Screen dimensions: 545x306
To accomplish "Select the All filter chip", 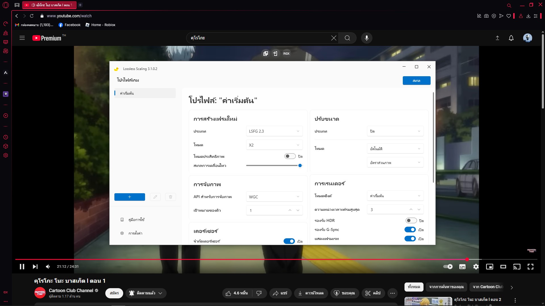I will [x=414, y=287].
